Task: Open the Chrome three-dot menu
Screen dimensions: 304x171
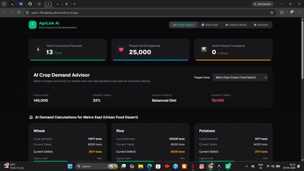Action: 299,12
